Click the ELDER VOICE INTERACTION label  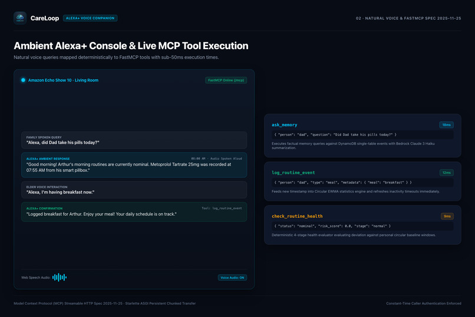[47, 187]
